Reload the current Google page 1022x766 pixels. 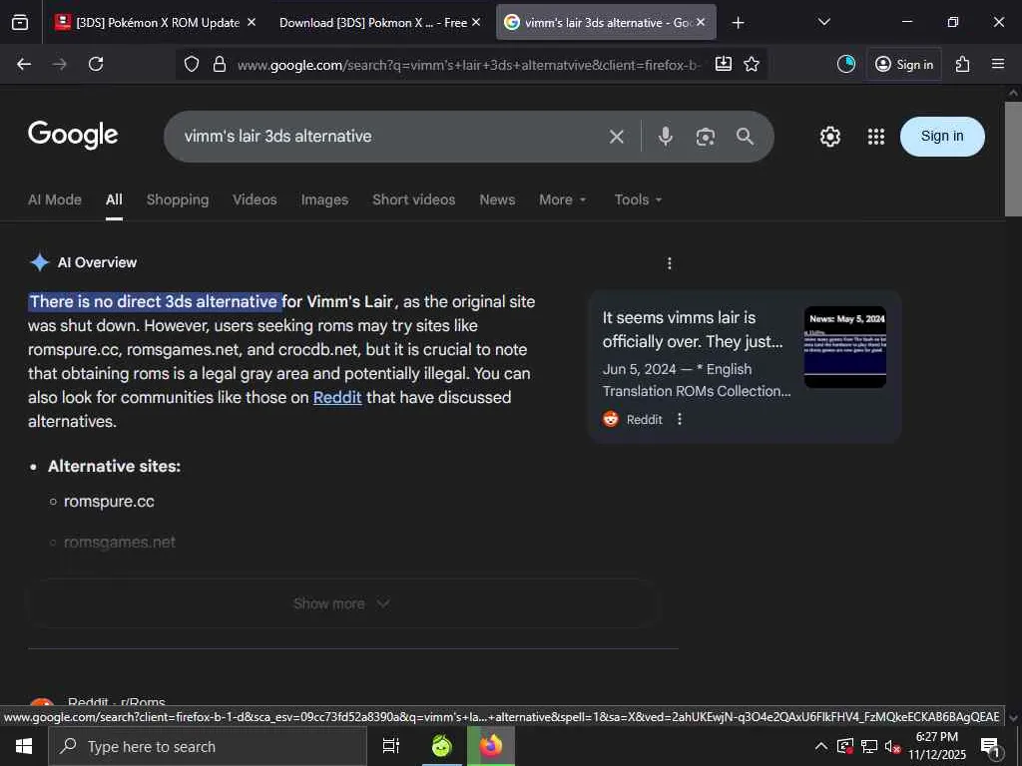pyautogui.click(x=96, y=64)
